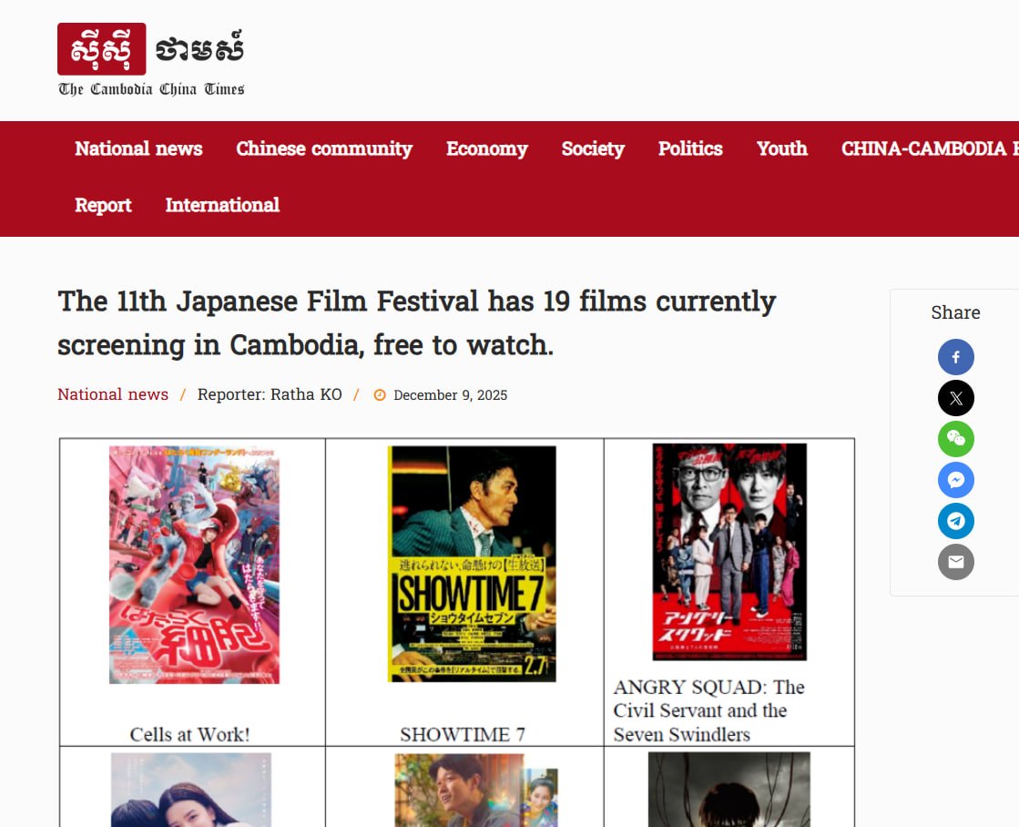Image resolution: width=1019 pixels, height=827 pixels.
Task: Share article via Facebook icon
Action: pyautogui.click(x=955, y=357)
